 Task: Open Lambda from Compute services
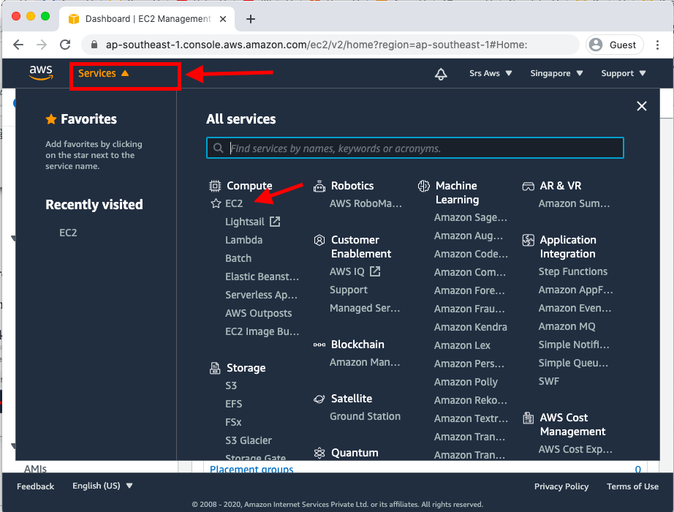pos(243,240)
